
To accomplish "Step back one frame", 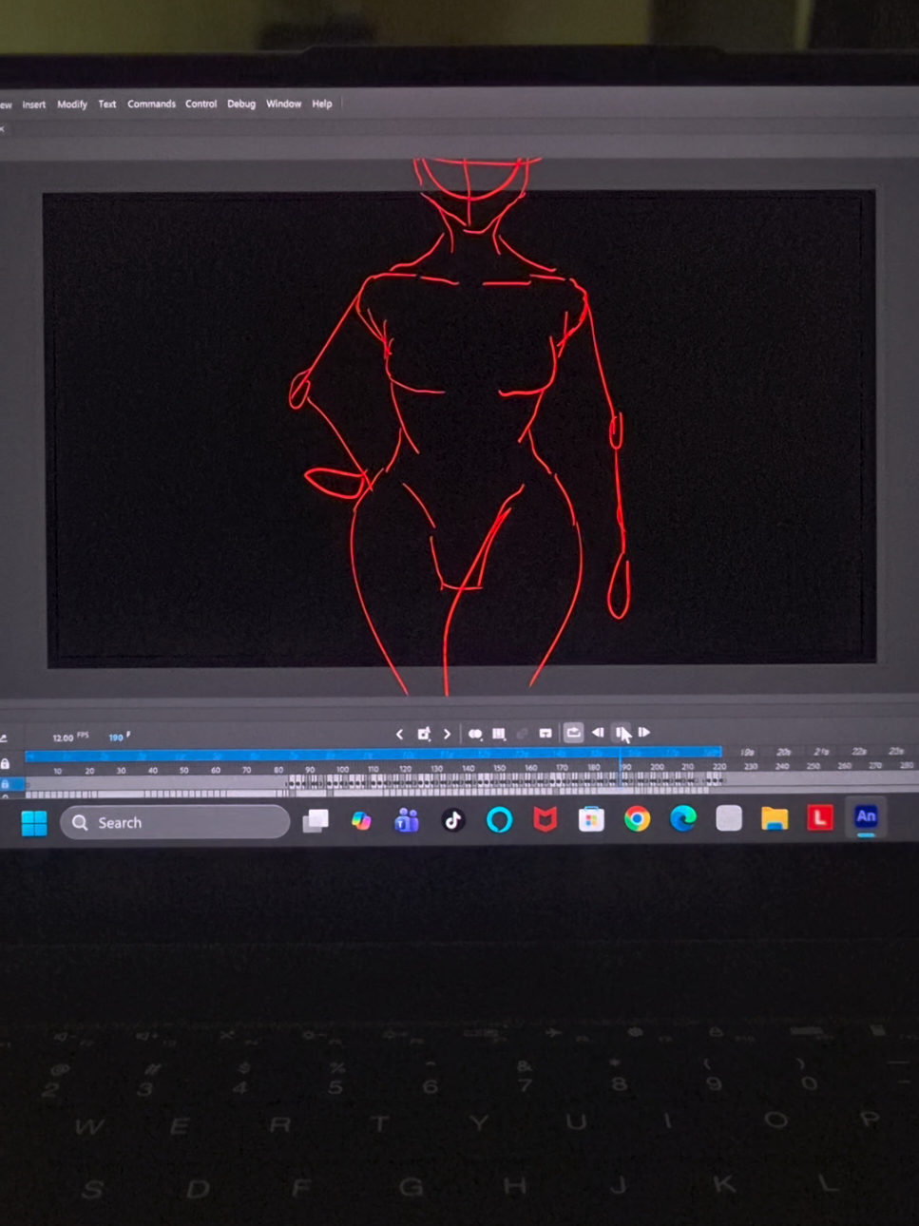I will 598,733.
